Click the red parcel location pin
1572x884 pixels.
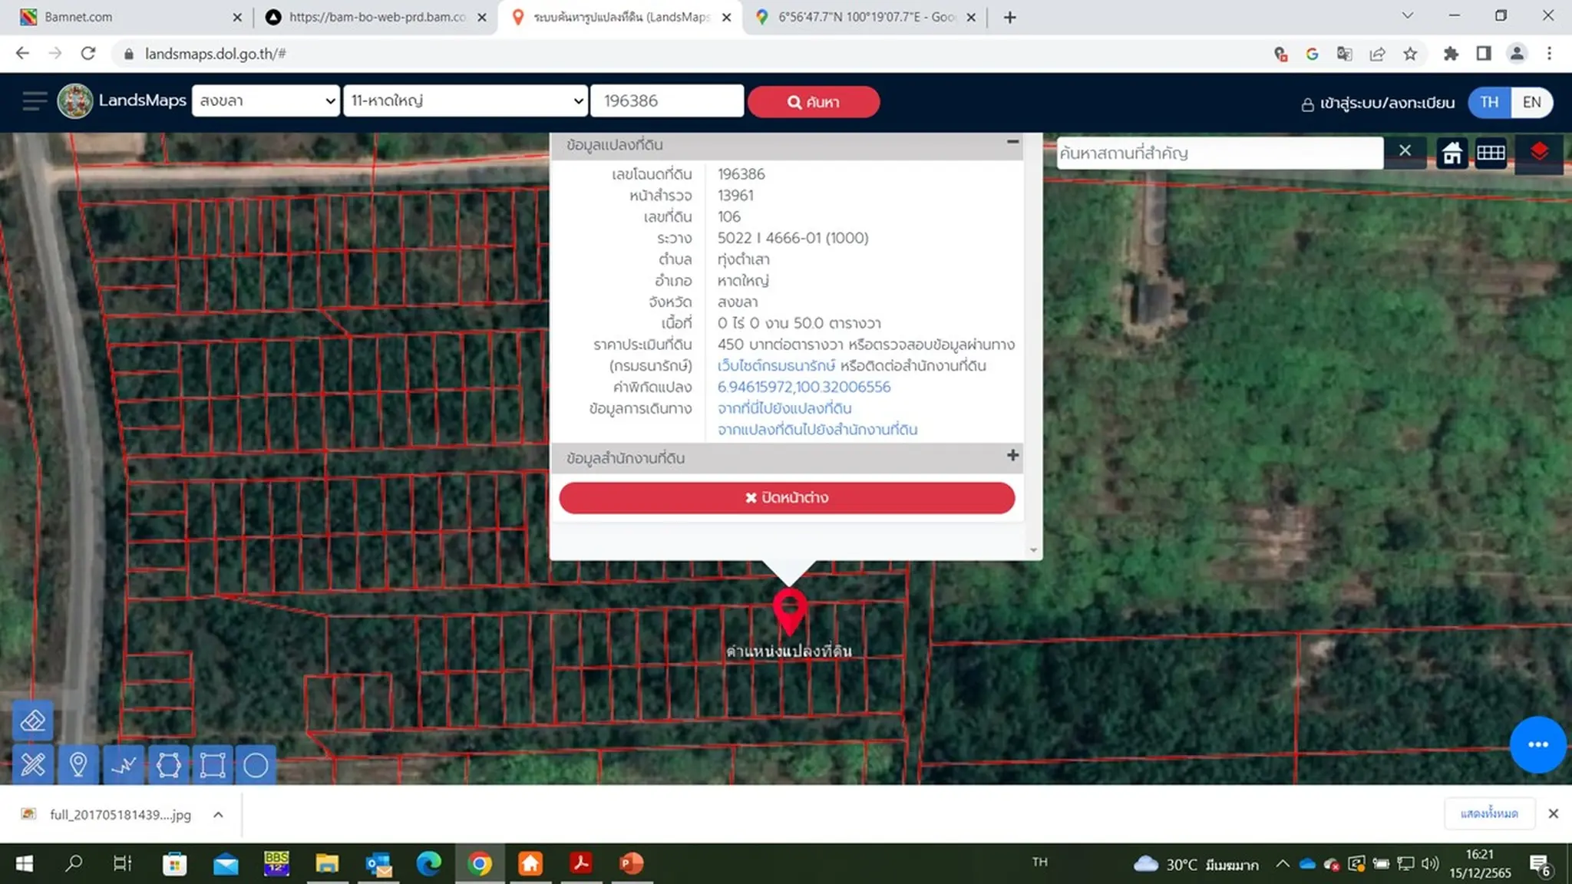pyautogui.click(x=789, y=612)
